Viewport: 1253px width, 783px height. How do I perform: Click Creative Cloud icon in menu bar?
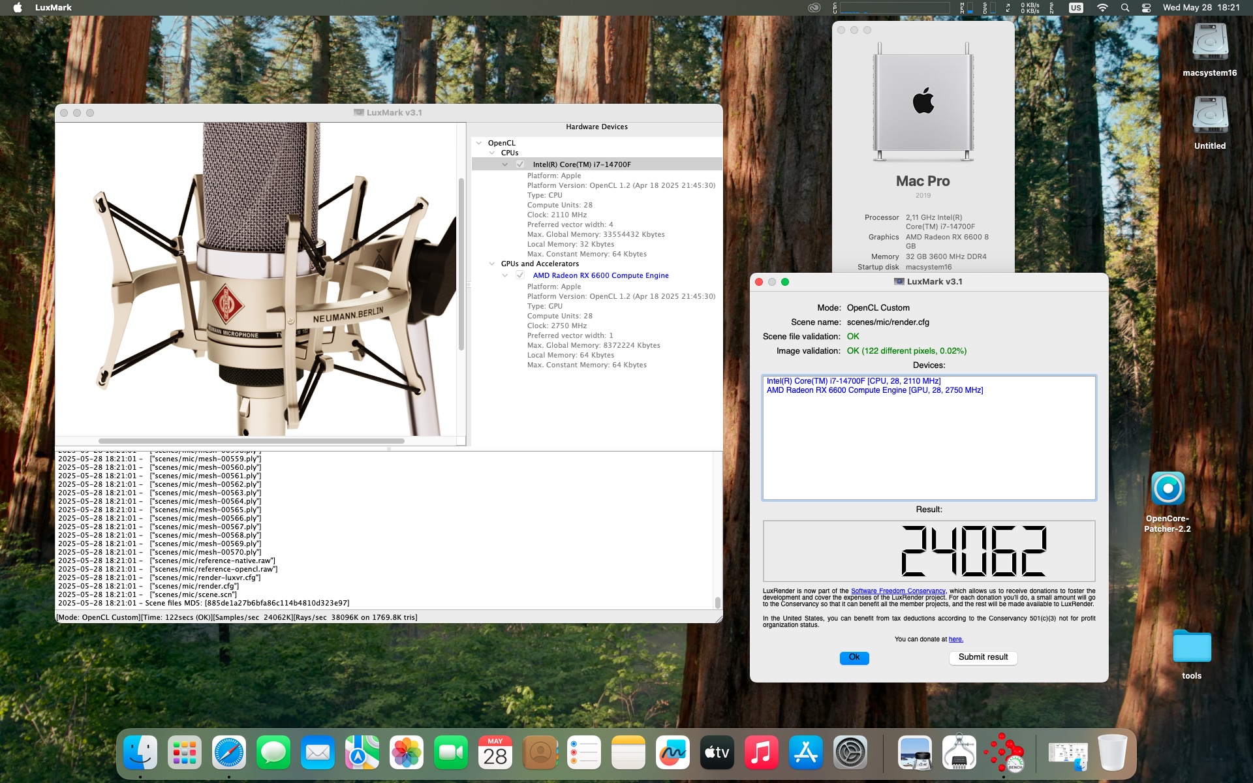coord(814,8)
